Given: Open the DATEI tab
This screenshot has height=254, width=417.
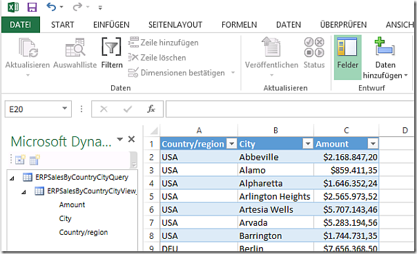Looking at the screenshot, I should [x=21, y=25].
